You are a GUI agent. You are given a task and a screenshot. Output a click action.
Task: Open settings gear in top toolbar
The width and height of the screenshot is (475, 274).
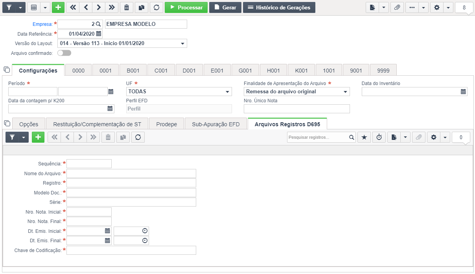[x=437, y=7]
